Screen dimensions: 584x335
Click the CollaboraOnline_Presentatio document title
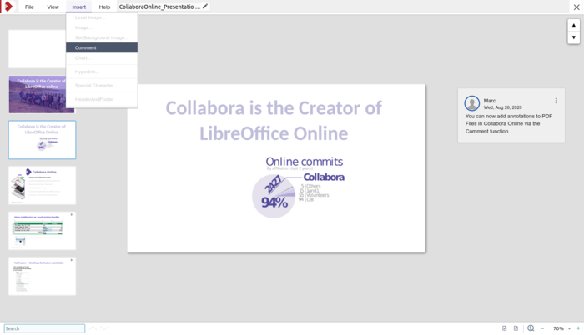pyautogui.click(x=159, y=7)
